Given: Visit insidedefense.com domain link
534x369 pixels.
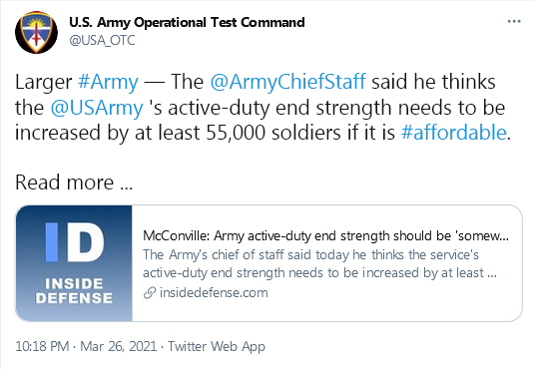Looking at the screenshot, I should coord(214,293).
